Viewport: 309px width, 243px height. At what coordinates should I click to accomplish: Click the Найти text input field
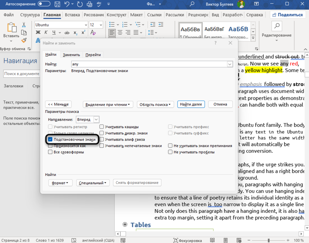[x=149, y=64]
